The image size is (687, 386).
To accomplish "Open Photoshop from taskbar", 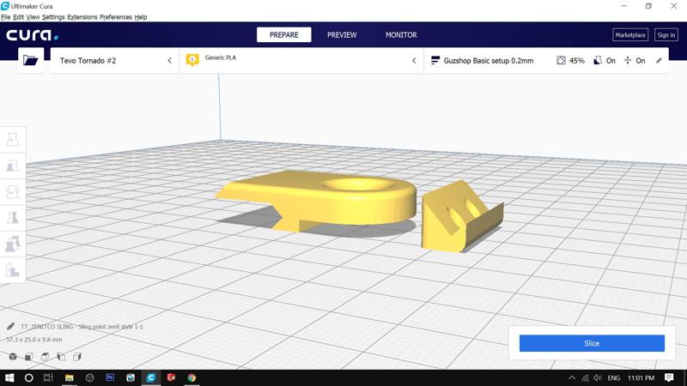I will [110, 377].
